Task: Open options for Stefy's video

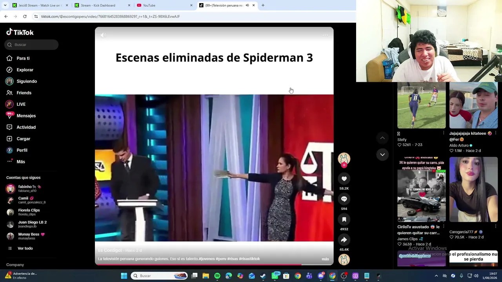Action: coord(444,133)
